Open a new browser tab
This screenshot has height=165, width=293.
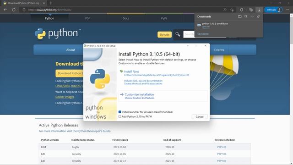50,3
